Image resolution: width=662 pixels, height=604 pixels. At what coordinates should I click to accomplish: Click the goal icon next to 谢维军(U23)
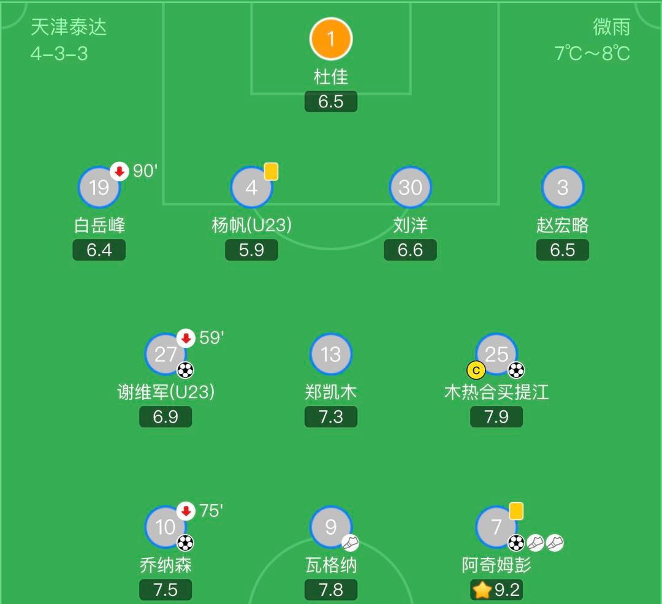pyautogui.click(x=184, y=370)
